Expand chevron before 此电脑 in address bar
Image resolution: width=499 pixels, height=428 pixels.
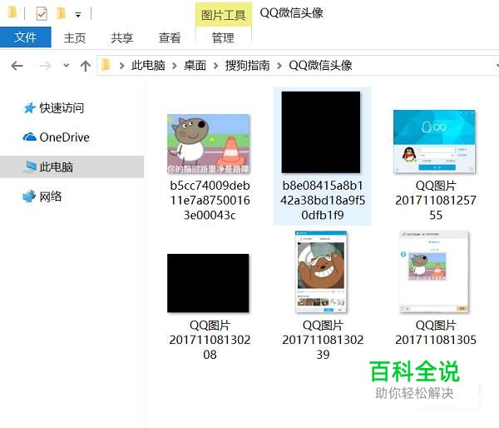click(x=121, y=66)
